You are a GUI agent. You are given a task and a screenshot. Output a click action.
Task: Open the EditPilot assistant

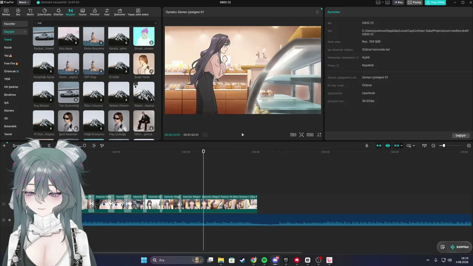[x=459, y=247]
